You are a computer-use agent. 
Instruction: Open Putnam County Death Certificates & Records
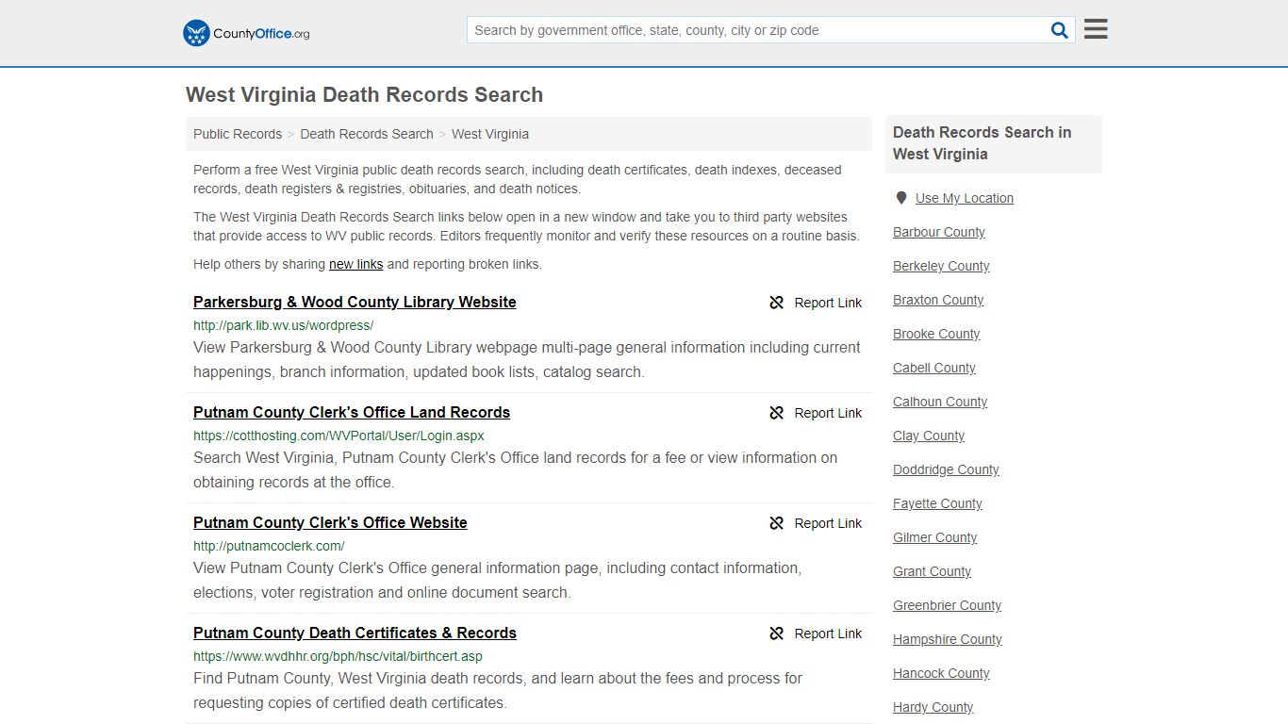355,633
